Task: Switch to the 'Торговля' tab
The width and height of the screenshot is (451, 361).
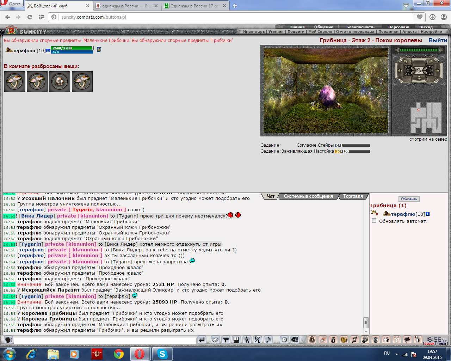Action: [x=353, y=196]
